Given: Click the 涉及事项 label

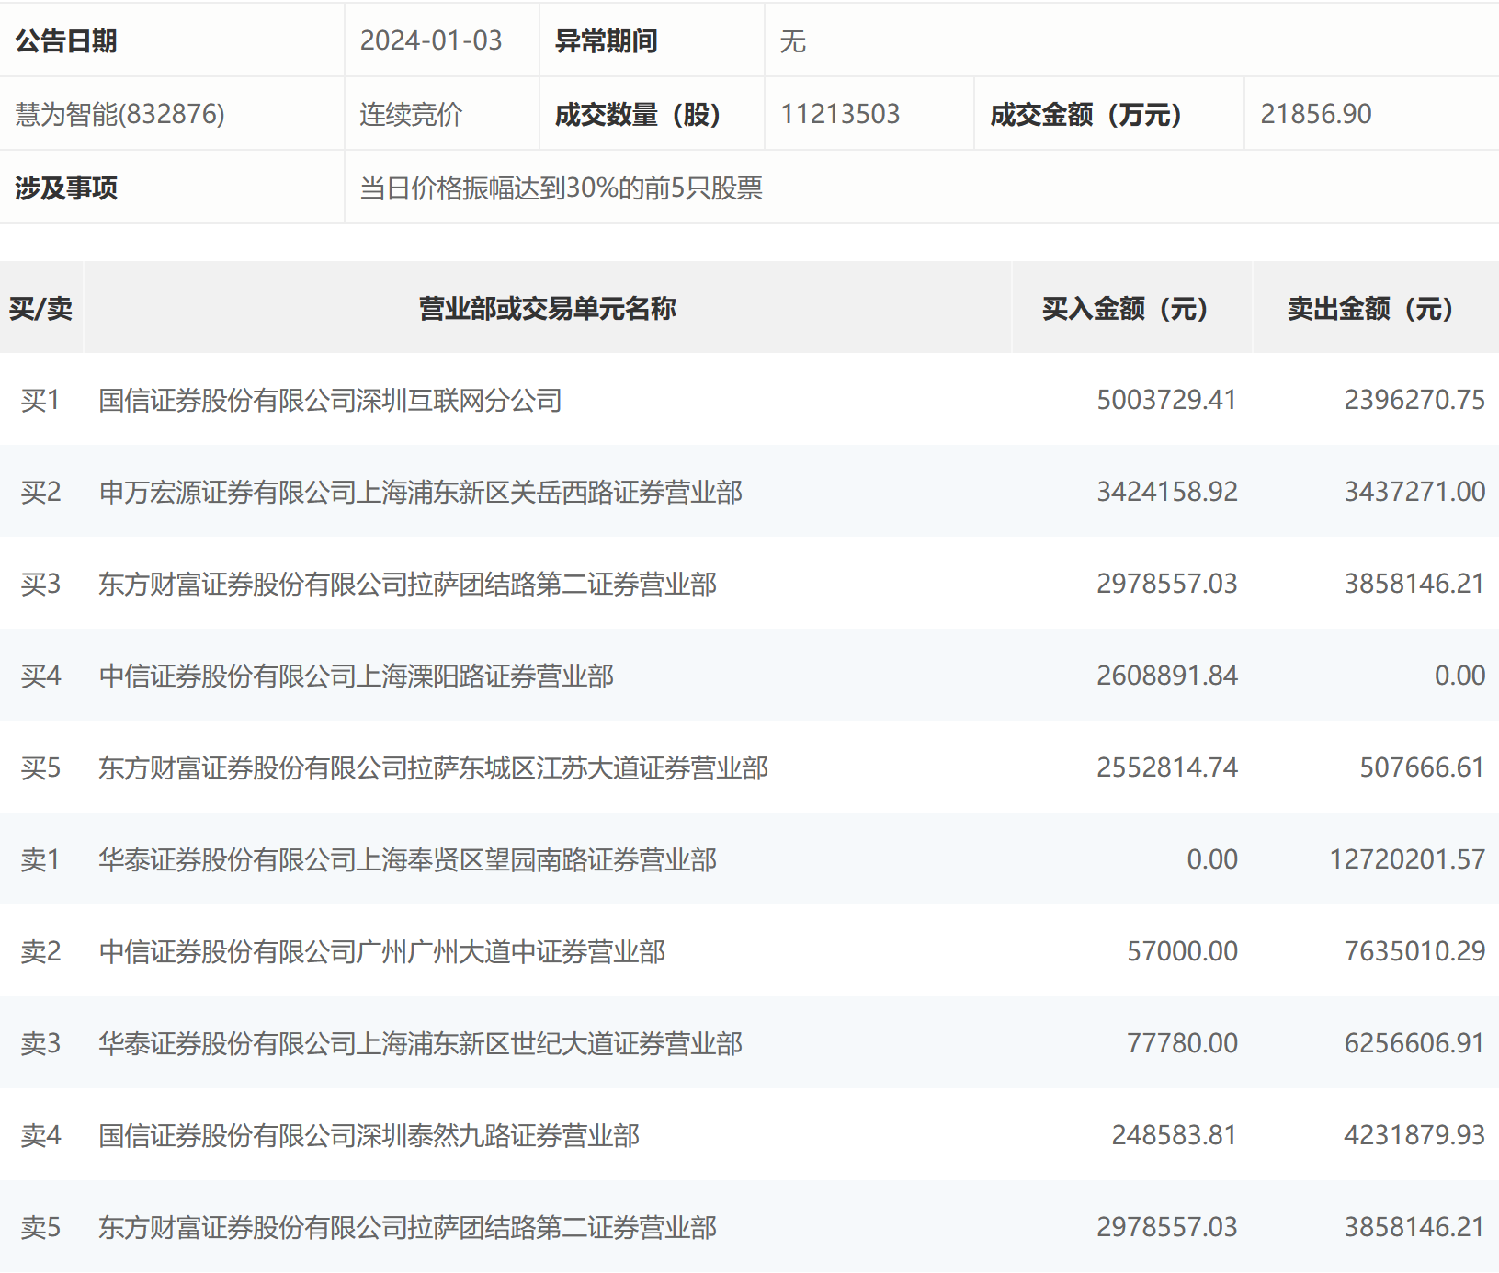Looking at the screenshot, I should [x=66, y=188].
